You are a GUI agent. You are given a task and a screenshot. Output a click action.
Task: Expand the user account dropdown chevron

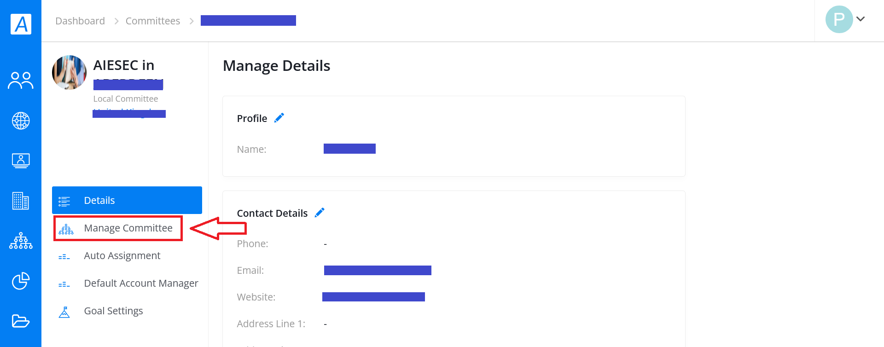(861, 19)
